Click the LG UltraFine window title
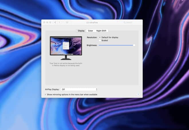Viewport: 189px width, 130px height. pyautogui.click(x=92, y=22)
